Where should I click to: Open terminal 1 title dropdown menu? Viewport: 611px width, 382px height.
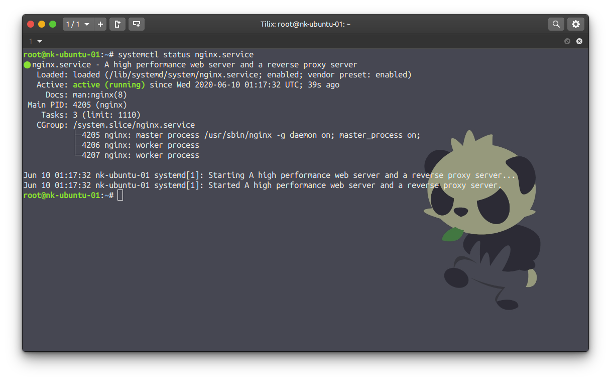point(36,41)
